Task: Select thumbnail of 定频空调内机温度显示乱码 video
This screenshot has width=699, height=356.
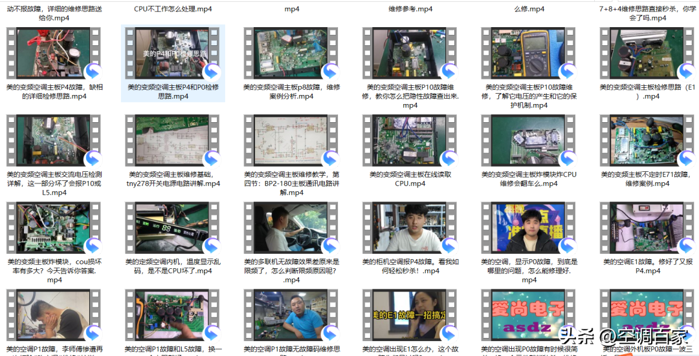Action: [x=173, y=228]
